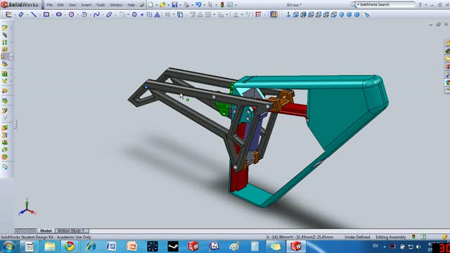Select the Arc sketch tool
450x253 pixels.
84,14
